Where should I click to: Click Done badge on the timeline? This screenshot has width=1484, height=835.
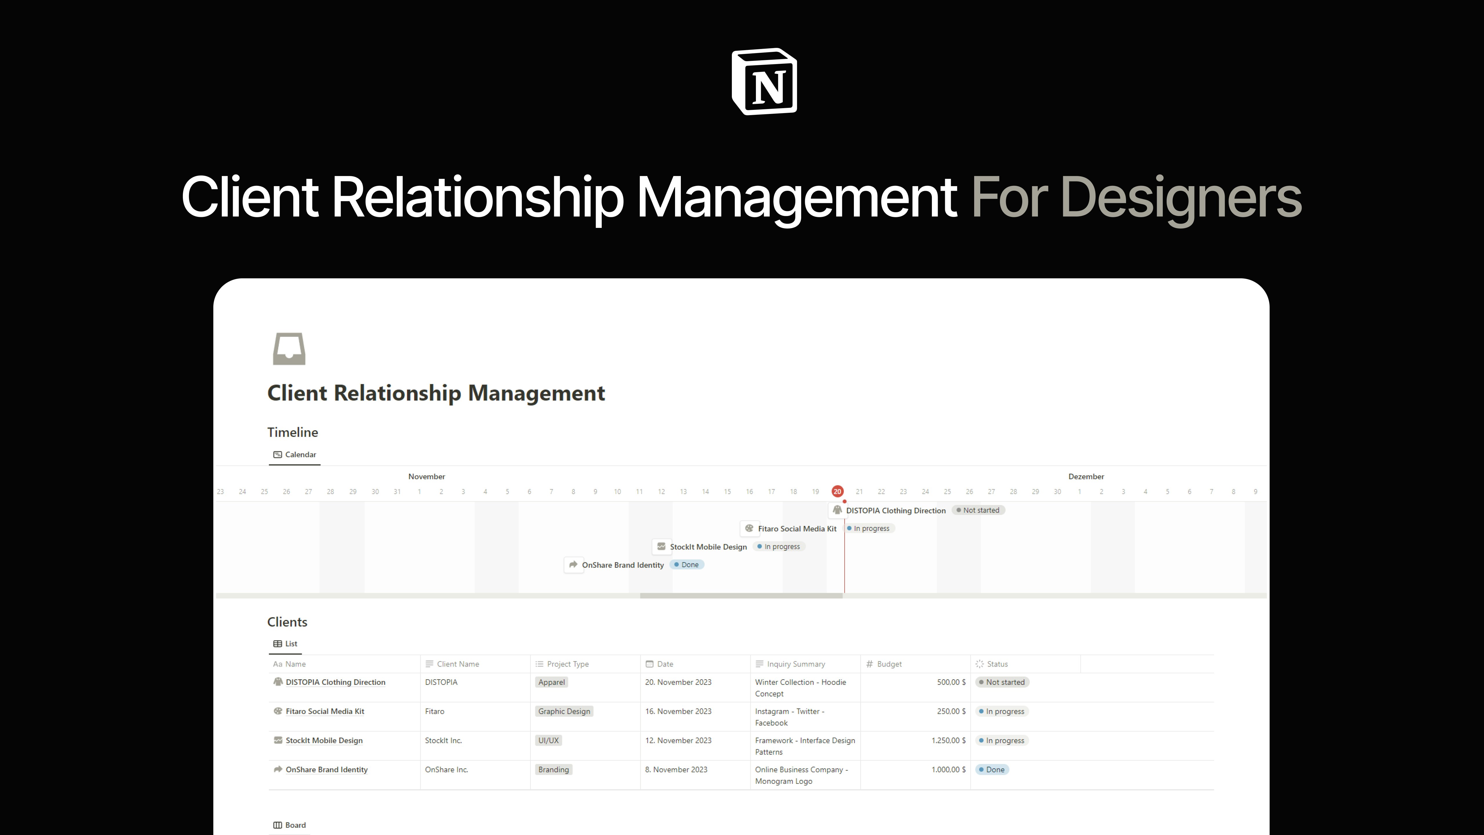687,565
